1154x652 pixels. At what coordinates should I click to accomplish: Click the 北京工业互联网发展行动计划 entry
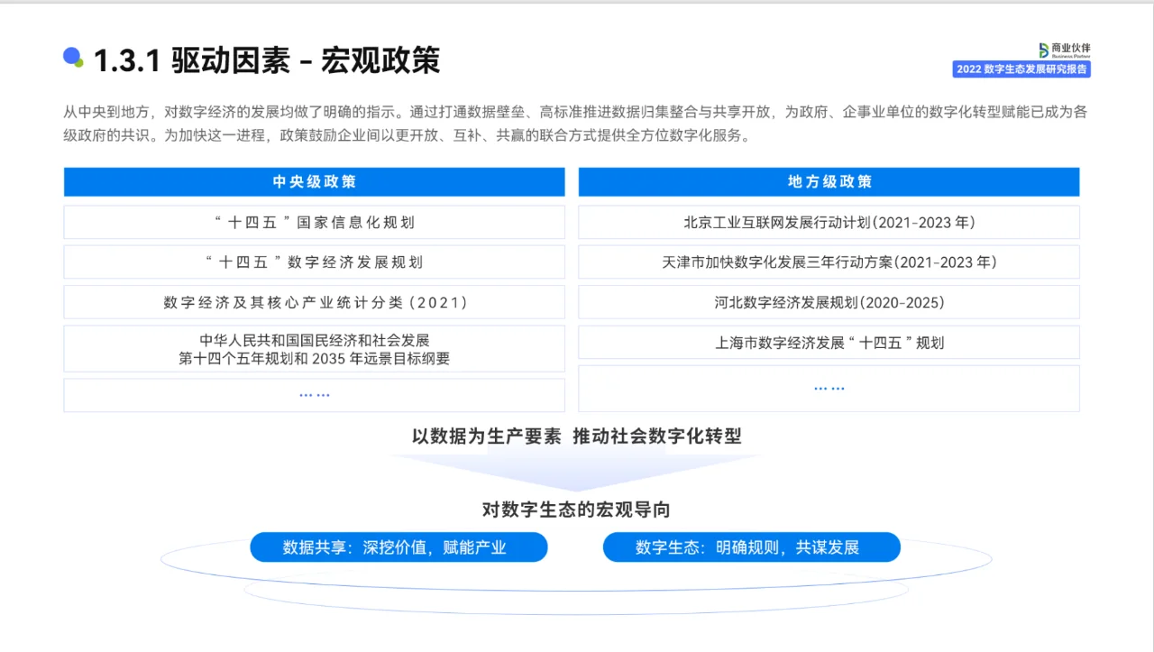point(828,222)
